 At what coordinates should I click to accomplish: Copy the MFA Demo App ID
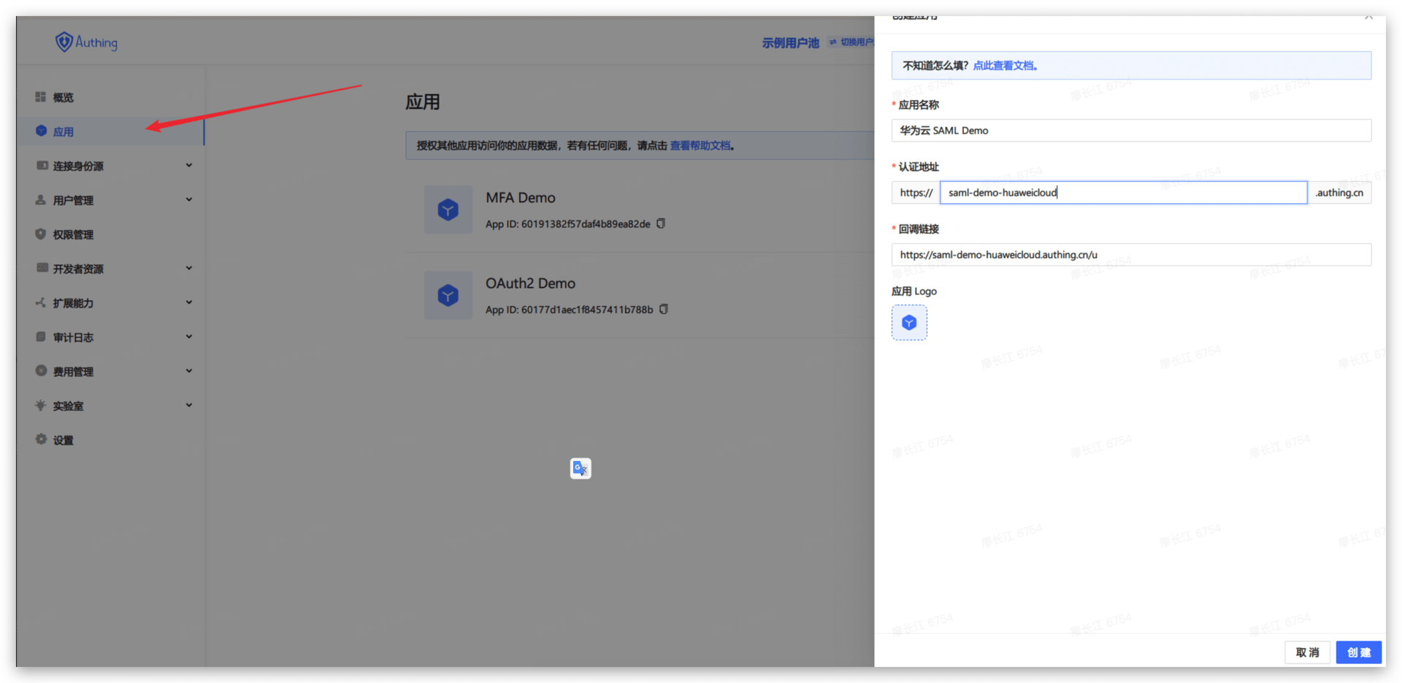coord(660,223)
